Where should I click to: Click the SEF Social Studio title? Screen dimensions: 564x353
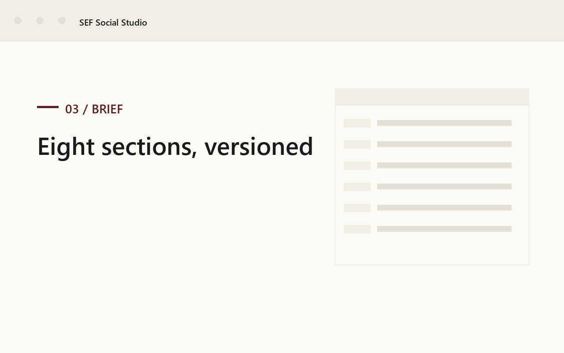coord(113,23)
